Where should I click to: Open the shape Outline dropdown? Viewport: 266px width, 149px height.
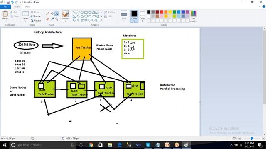coord(111,12)
